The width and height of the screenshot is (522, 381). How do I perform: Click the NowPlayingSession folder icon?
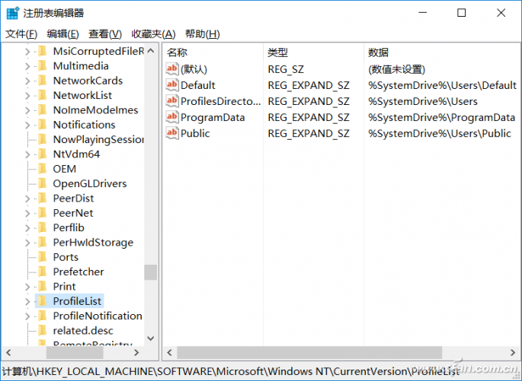[x=43, y=139]
